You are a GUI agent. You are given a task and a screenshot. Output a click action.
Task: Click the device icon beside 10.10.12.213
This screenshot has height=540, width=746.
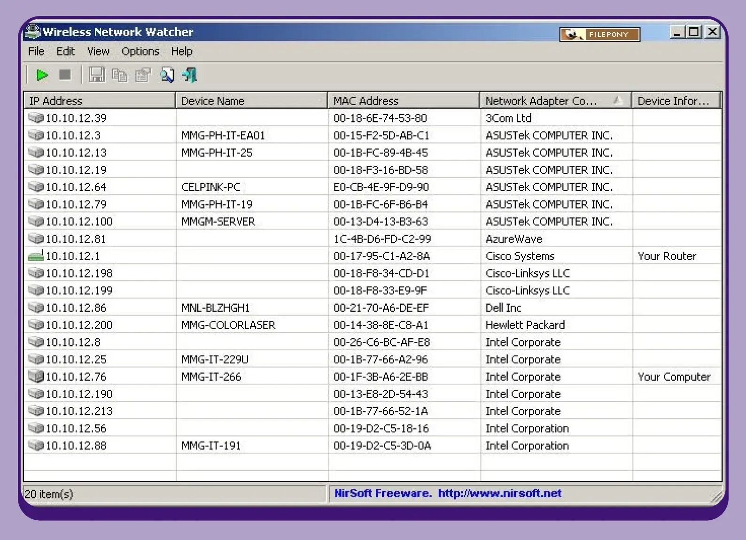tap(36, 410)
